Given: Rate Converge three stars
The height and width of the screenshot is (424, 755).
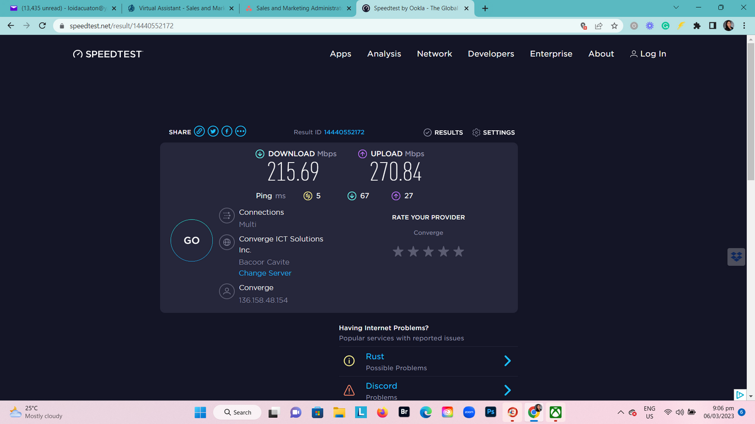Looking at the screenshot, I should [x=429, y=251].
